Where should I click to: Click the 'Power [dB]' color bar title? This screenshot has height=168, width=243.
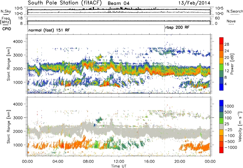tap(232, 64)
